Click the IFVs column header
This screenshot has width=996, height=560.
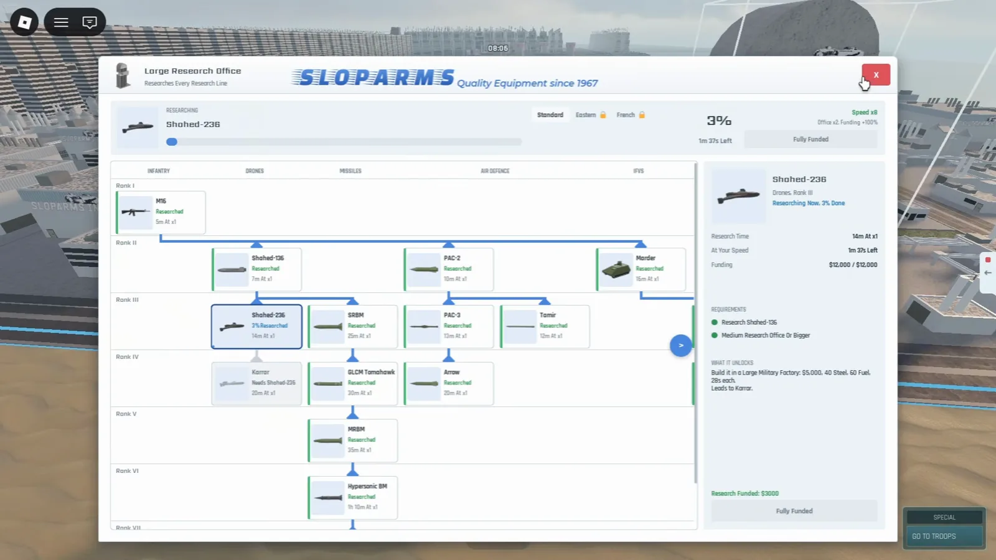pyautogui.click(x=639, y=170)
